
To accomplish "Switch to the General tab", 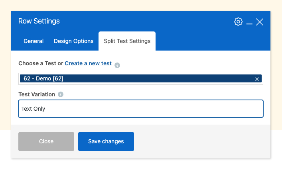I will click(34, 41).
